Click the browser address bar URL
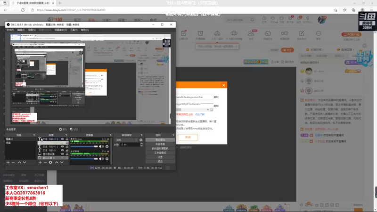377x212 pixels. point(71,10)
